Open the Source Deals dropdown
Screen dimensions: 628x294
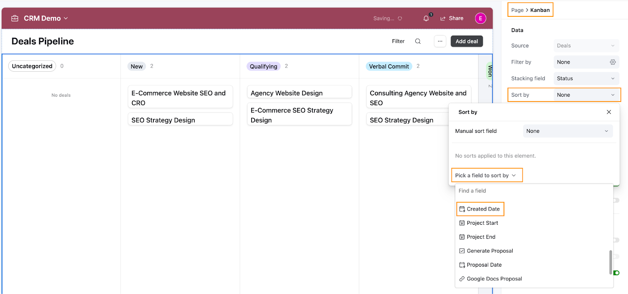[586, 45]
